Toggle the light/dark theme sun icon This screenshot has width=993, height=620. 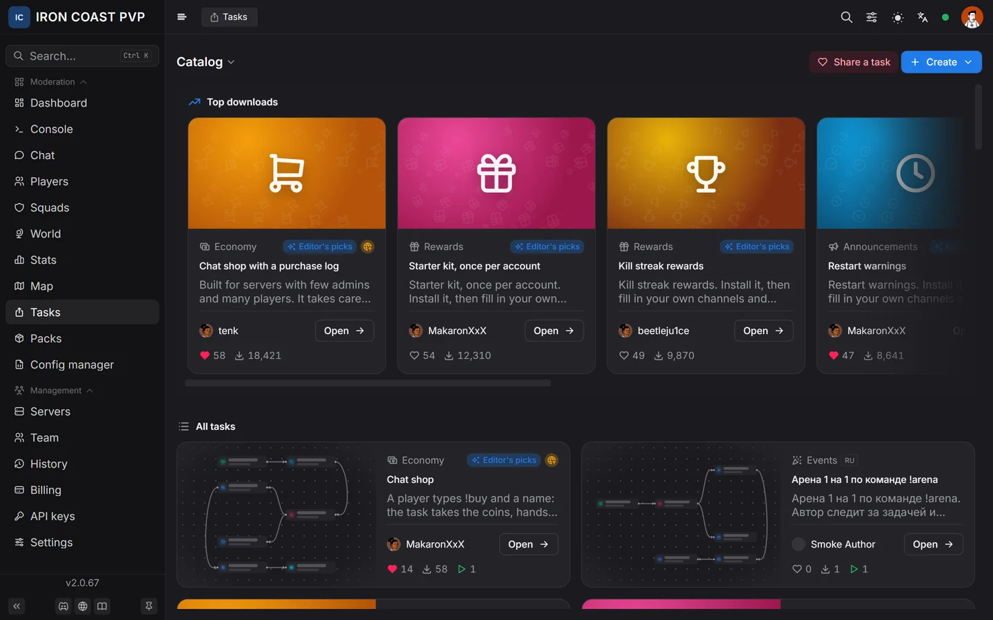click(x=897, y=17)
